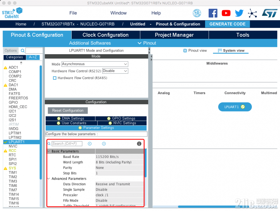This screenshot has width=280, height=211.
Task: Click the DMA Settings check icon
Action: click(x=59, y=118)
